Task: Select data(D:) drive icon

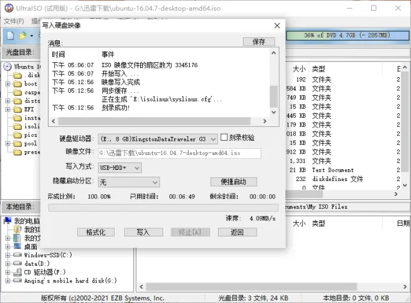Action: pos(17,263)
